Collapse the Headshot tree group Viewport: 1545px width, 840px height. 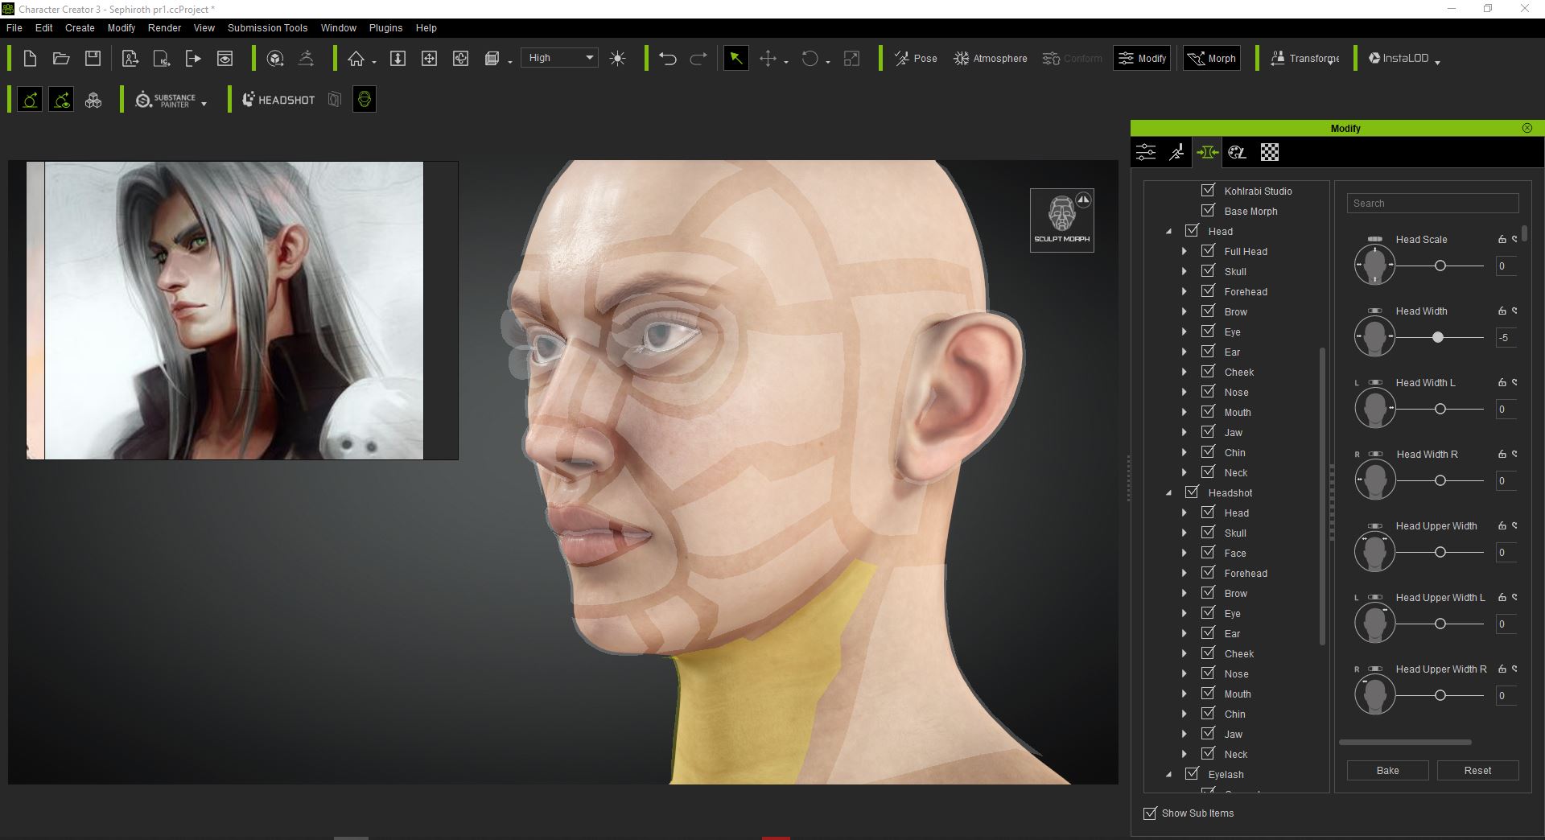[x=1169, y=493]
